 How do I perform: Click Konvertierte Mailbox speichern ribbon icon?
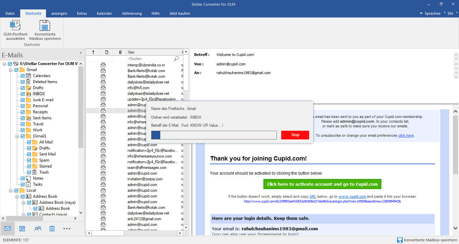click(45, 25)
